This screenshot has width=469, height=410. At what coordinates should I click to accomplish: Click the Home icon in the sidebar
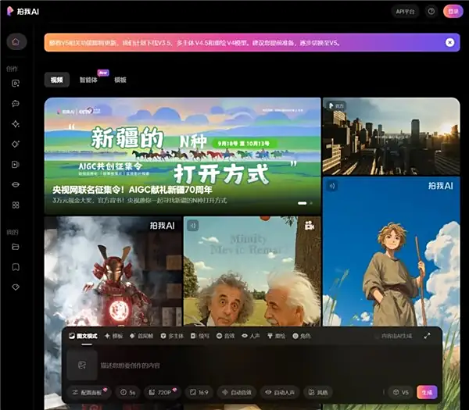tap(16, 41)
